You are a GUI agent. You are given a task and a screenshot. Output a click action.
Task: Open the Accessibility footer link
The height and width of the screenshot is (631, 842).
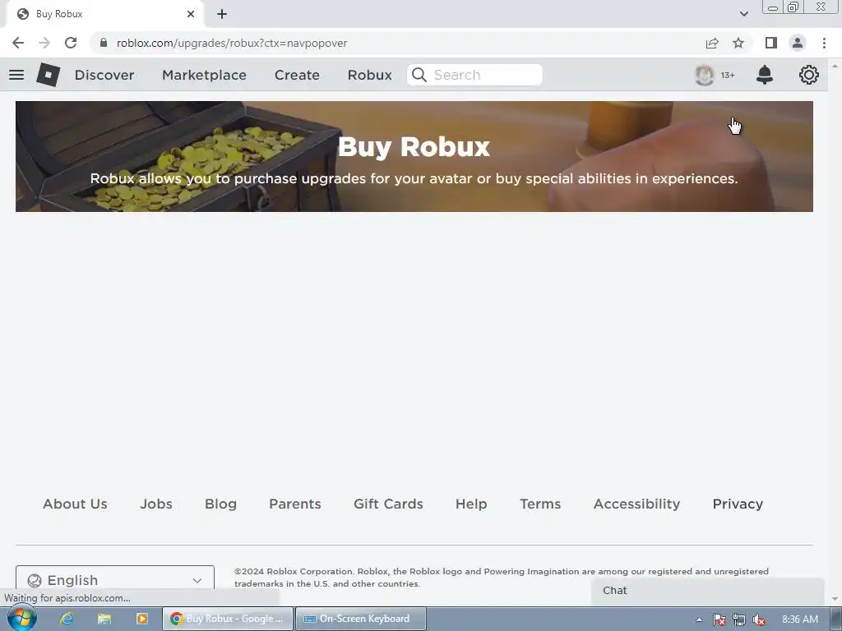(x=637, y=504)
